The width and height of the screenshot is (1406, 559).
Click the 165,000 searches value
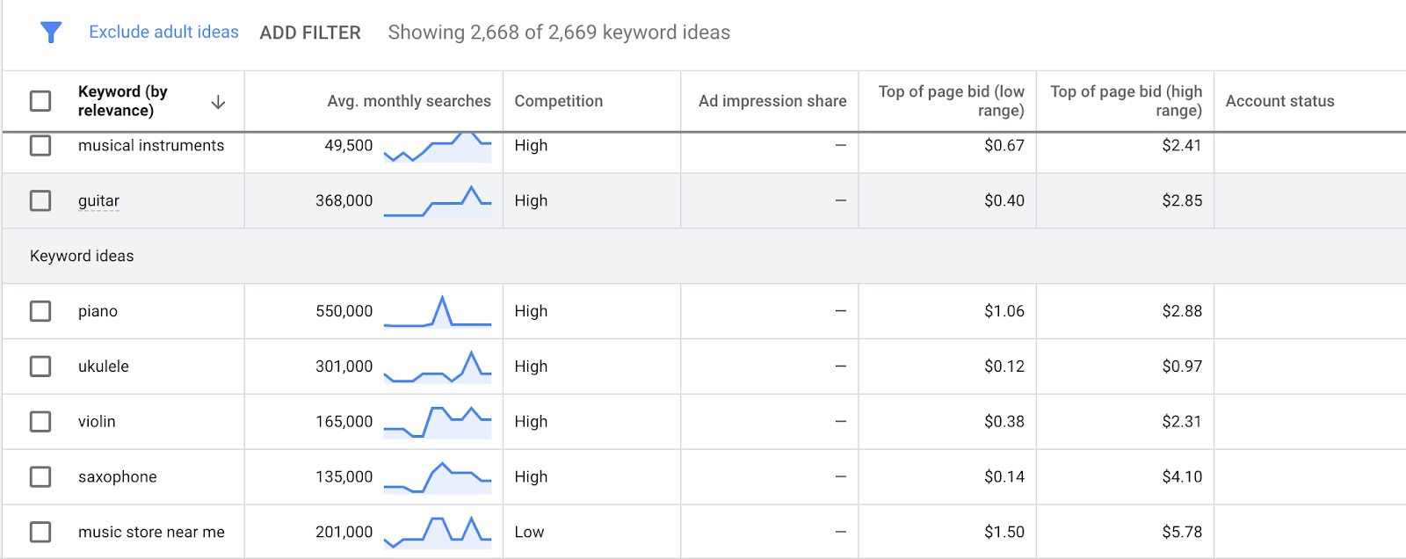pos(344,422)
